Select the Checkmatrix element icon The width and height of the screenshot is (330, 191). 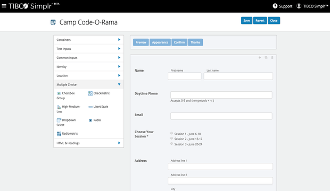click(90, 93)
